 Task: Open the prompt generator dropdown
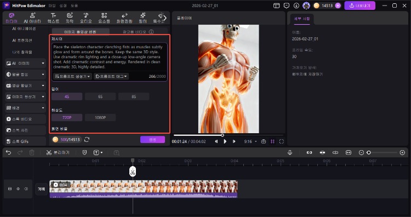72,76
